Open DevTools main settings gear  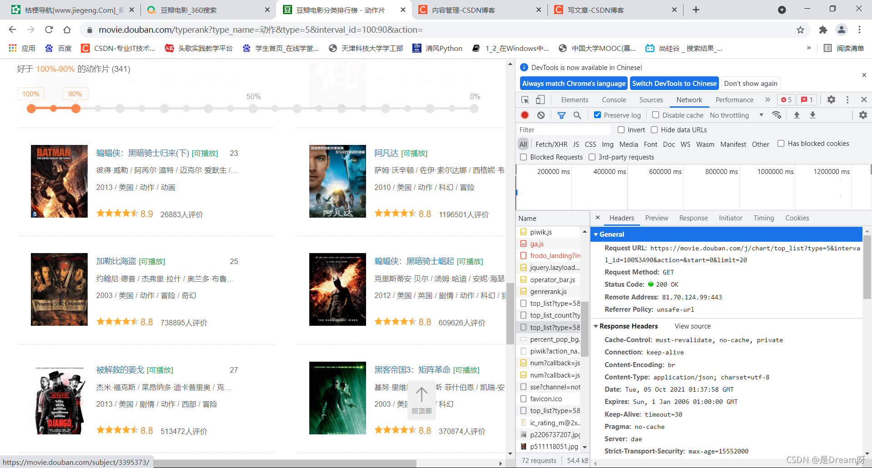click(x=831, y=100)
